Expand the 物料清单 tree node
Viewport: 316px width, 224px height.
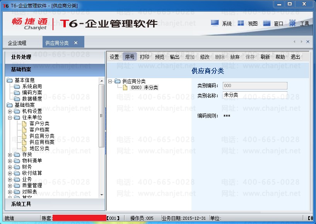(x=10, y=161)
